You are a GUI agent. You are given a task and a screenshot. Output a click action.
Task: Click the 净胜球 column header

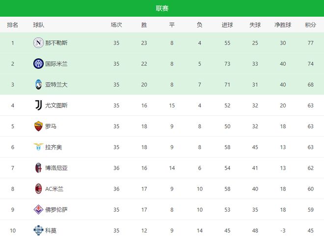284,25
